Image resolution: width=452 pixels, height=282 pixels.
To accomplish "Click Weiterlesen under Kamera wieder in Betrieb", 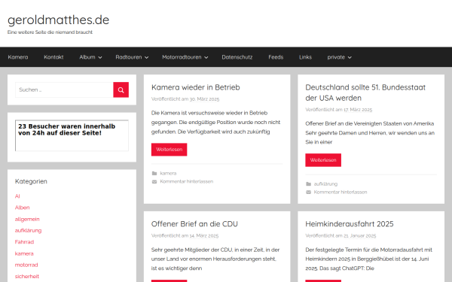I will click(169, 150).
